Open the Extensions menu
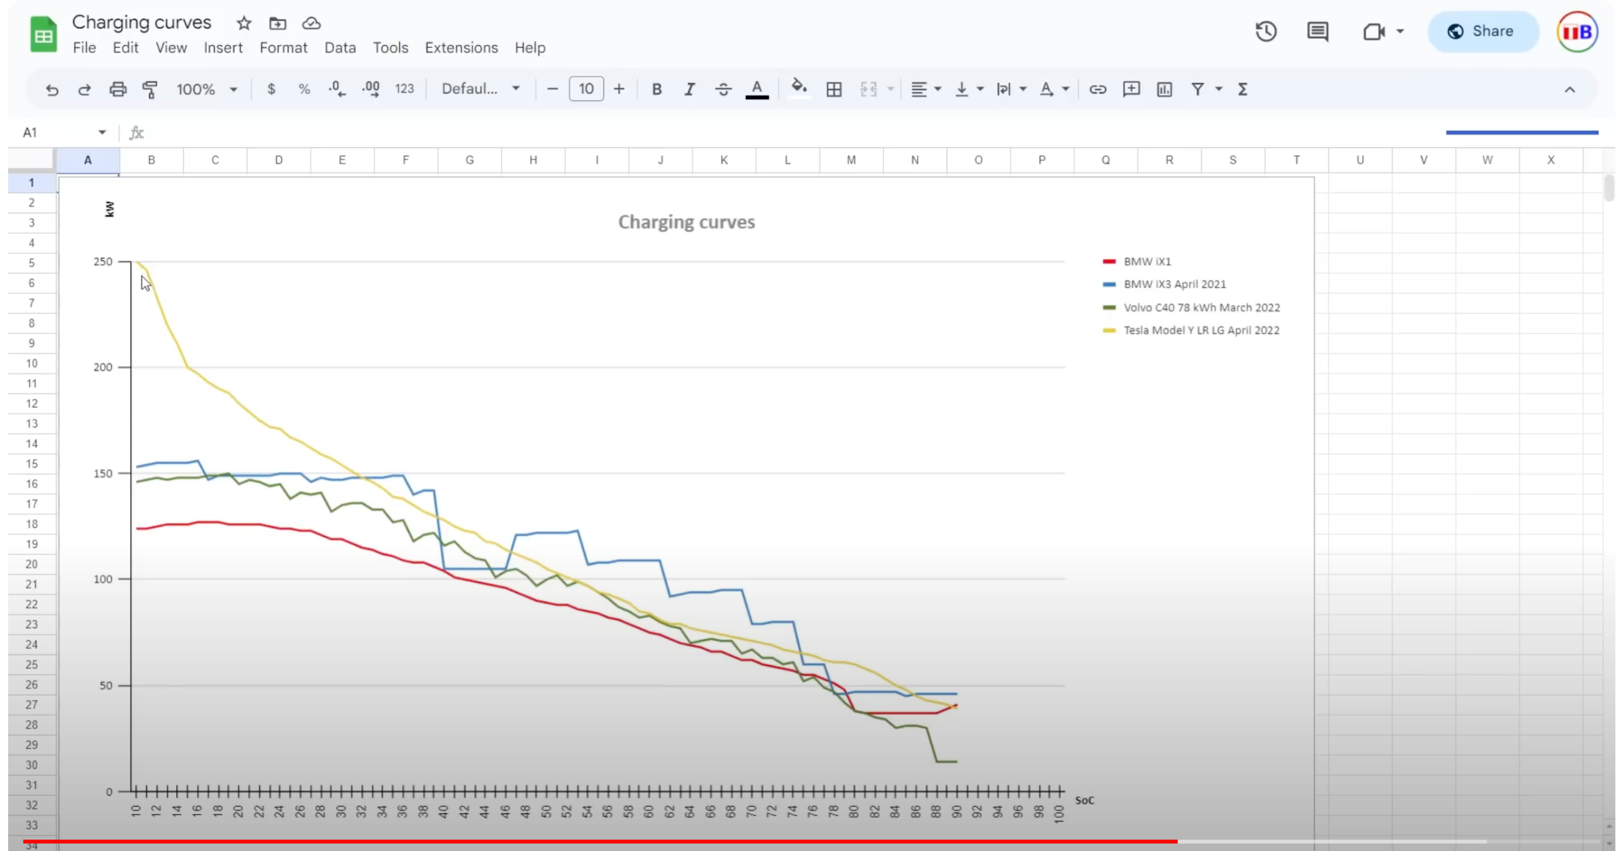 461,48
